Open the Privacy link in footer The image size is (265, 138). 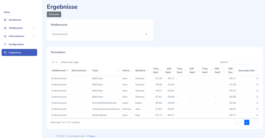(91, 136)
